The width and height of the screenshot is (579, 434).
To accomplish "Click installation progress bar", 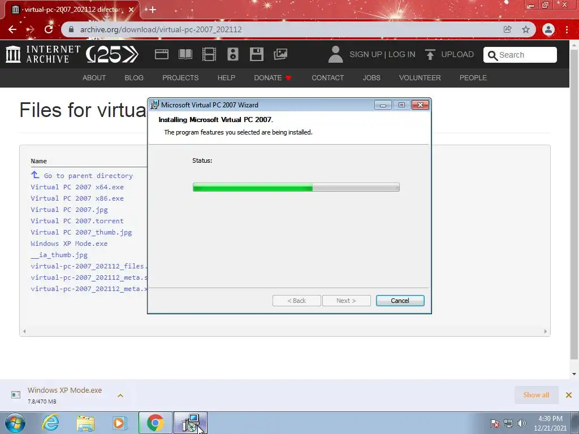I will tap(296, 187).
